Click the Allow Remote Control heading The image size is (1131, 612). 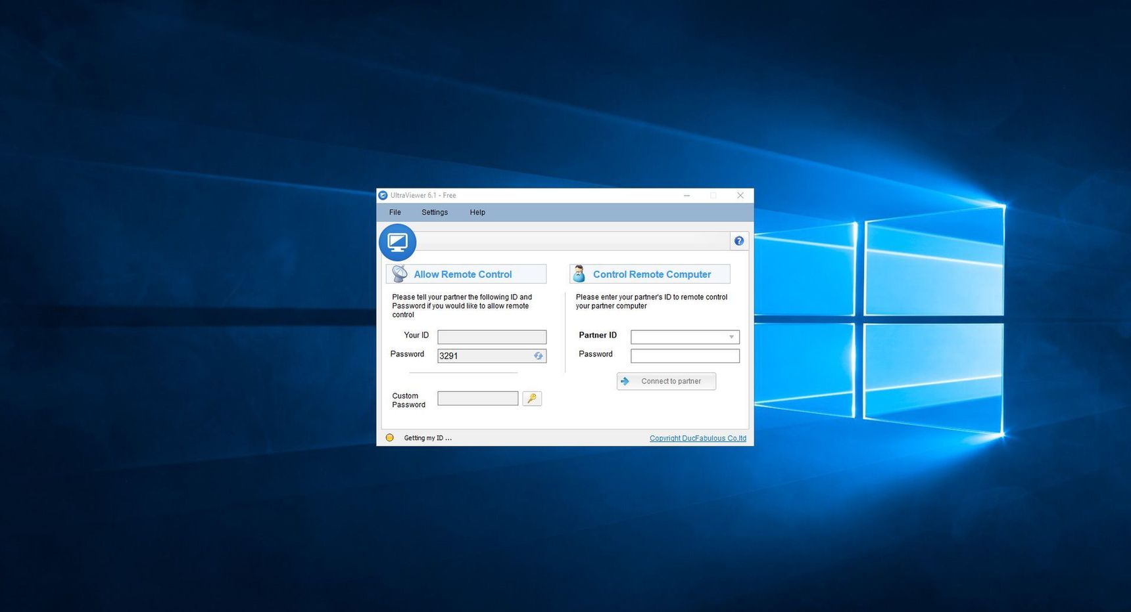coord(463,274)
